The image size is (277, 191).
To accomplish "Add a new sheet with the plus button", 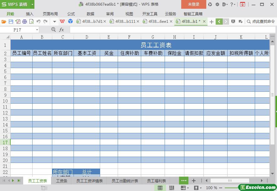I will [x=193, y=180].
